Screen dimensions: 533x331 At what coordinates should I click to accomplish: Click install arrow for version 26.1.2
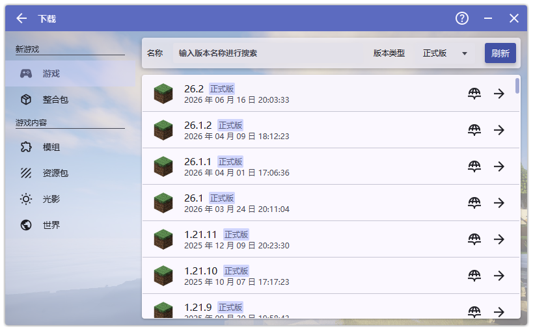(499, 130)
